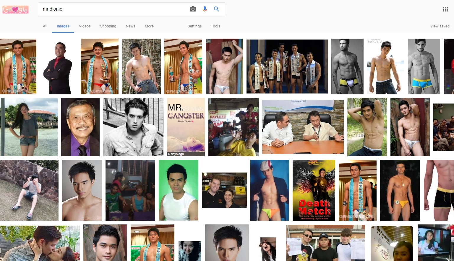Select grayscale man in blue and yellow briefs
This screenshot has width=454, height=261.
click(424, 67)
